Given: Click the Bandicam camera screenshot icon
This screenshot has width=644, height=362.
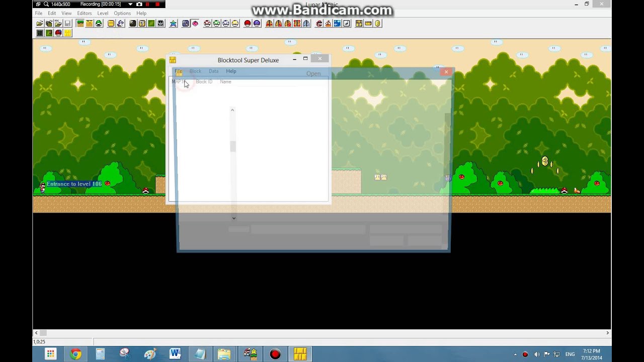Looking at the screenshot, I should [139, 4].
